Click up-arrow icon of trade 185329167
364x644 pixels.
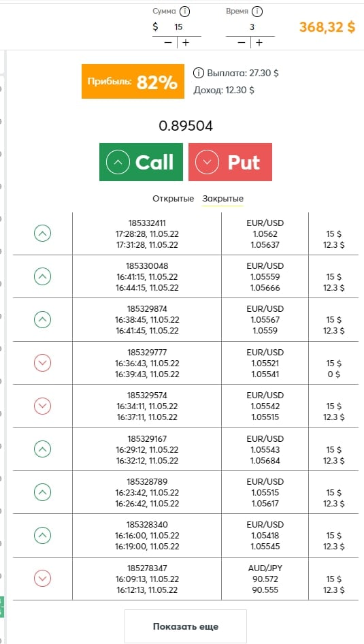click(42, 449)
